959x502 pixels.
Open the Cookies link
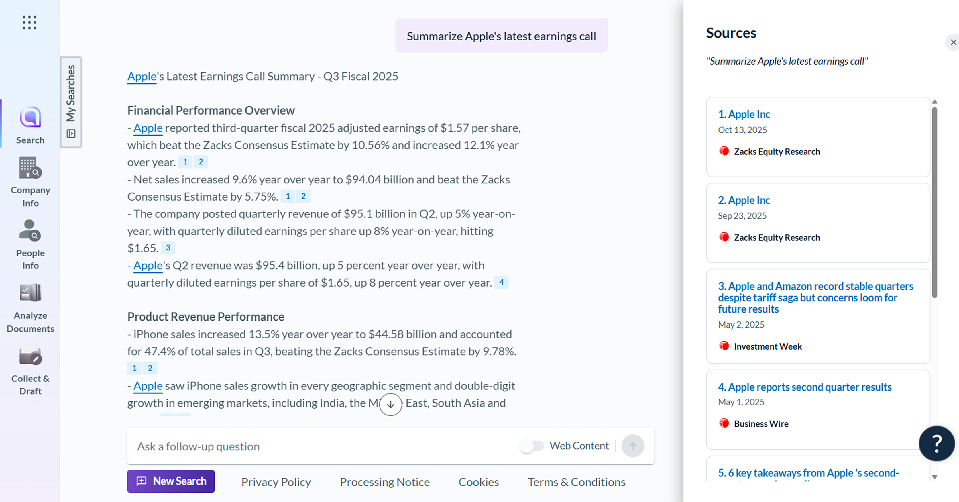tap(478, 482)
